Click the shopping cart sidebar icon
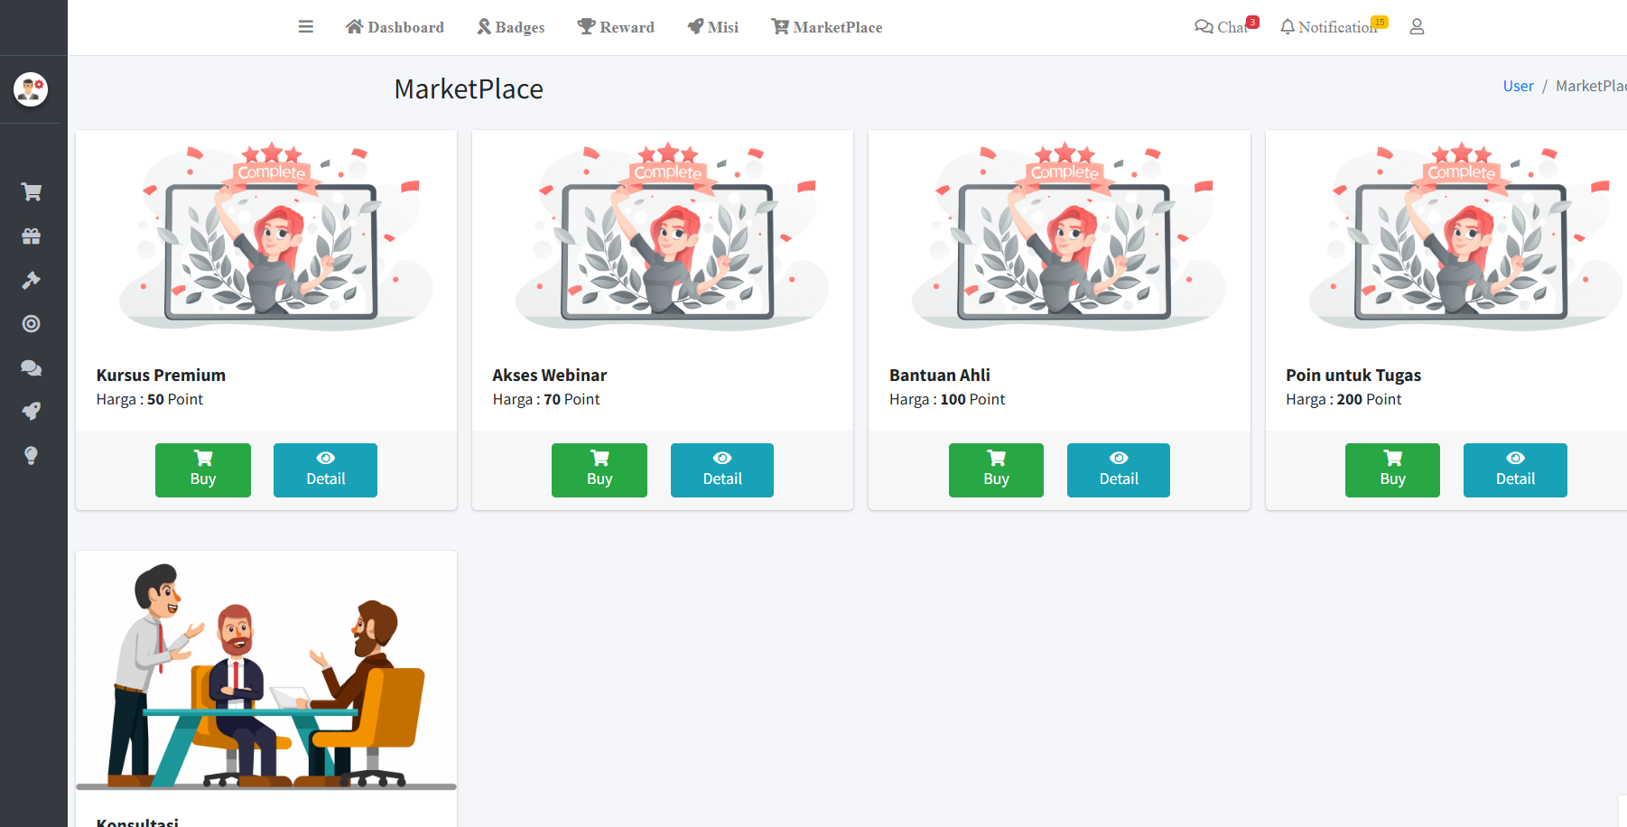The height and width of the screenshot is (827, 1627). tap(32, 192)
